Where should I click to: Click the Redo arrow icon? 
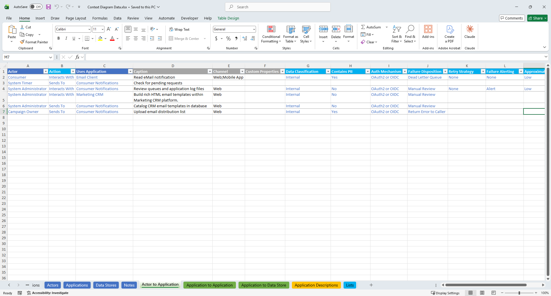(x=68, y=7)
